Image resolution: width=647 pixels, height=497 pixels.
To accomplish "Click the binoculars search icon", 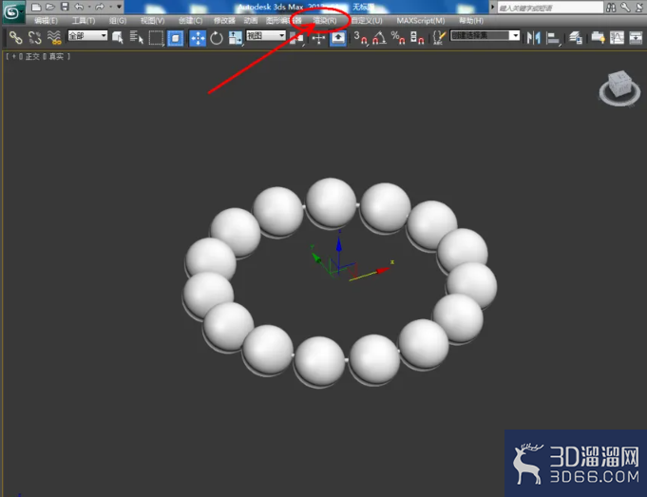I will pos(611,7).
